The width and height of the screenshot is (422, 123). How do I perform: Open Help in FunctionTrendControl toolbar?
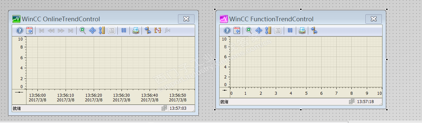[x=227, y=31]
